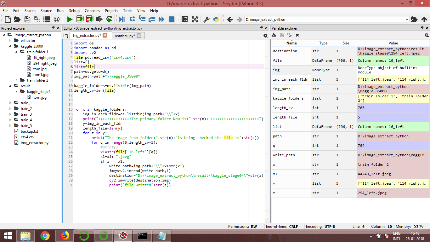Close the img_extractor.py tab
The height and width of the screenshot is (242, 430).
(105, 35)
